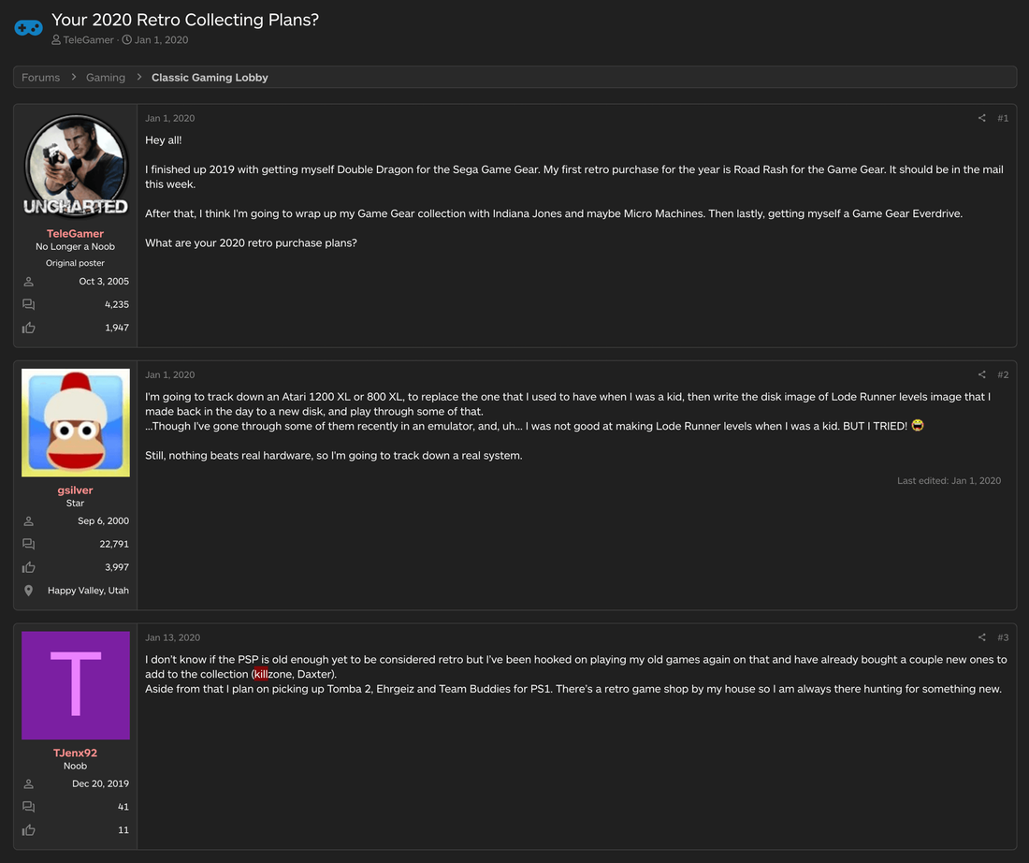
Task: Click TeleGamer's reaction score thumbs-up icon
Action: pos(29,328)
